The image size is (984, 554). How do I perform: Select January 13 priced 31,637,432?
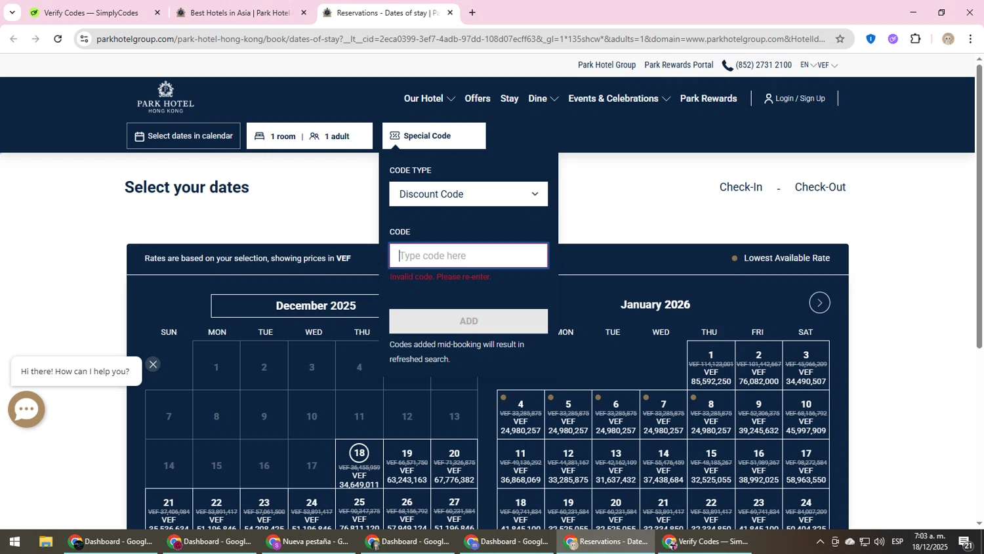615,464
